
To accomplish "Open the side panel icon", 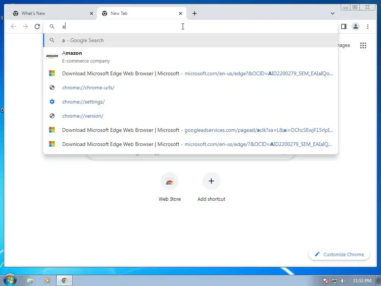I will 343,26.
